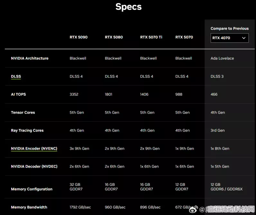Click the 896 GB/sec bandwidth value
Screen dimensions: 256x215
pos(150,207)
